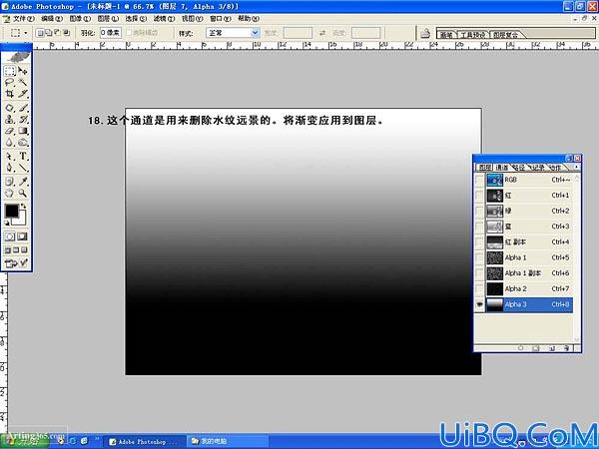Select the Crop tool
Image resolution: width=599 pixels, height=449 pixels.
point(10,94)
